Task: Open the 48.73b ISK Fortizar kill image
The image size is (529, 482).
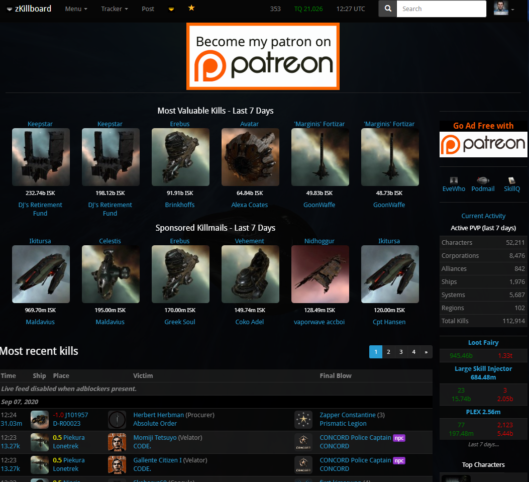Action: pos(390,157)
